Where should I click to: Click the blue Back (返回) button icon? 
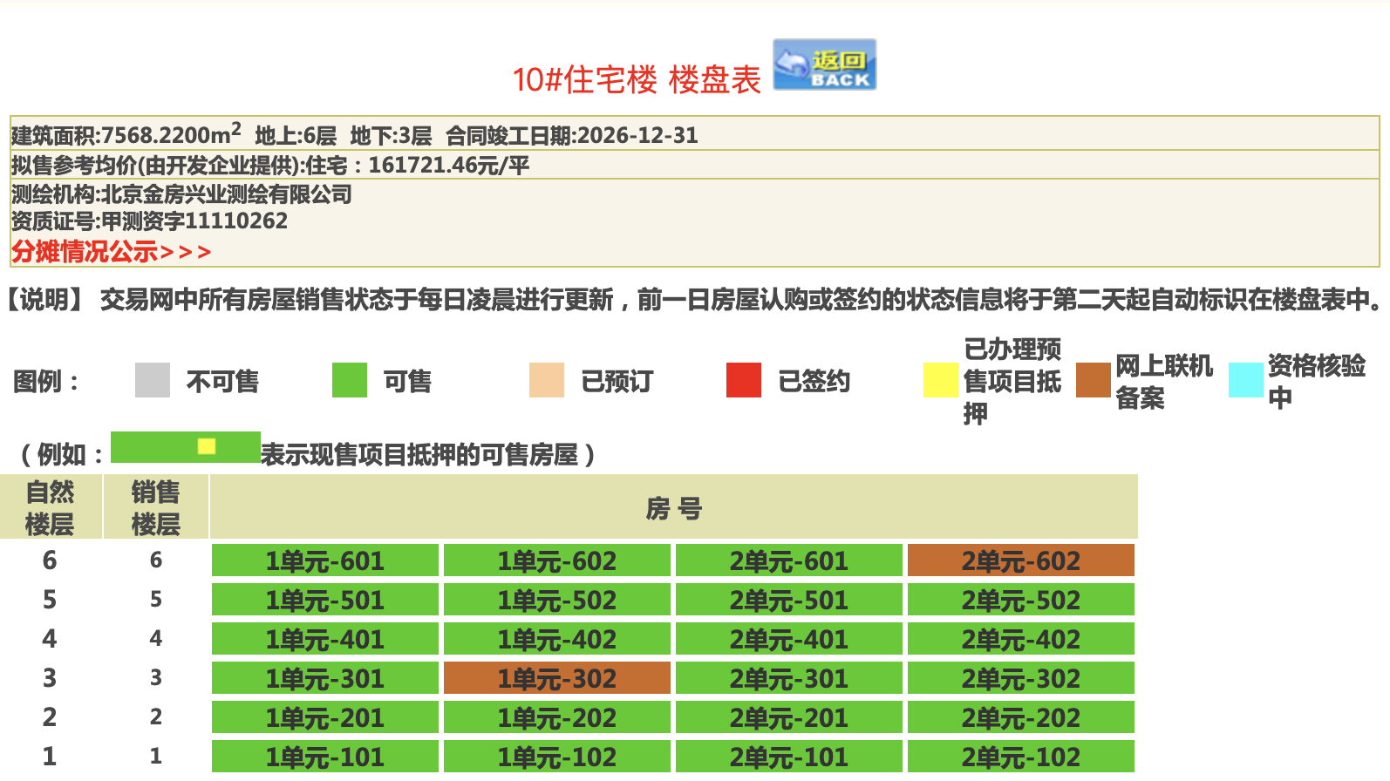tap(824, 65)
